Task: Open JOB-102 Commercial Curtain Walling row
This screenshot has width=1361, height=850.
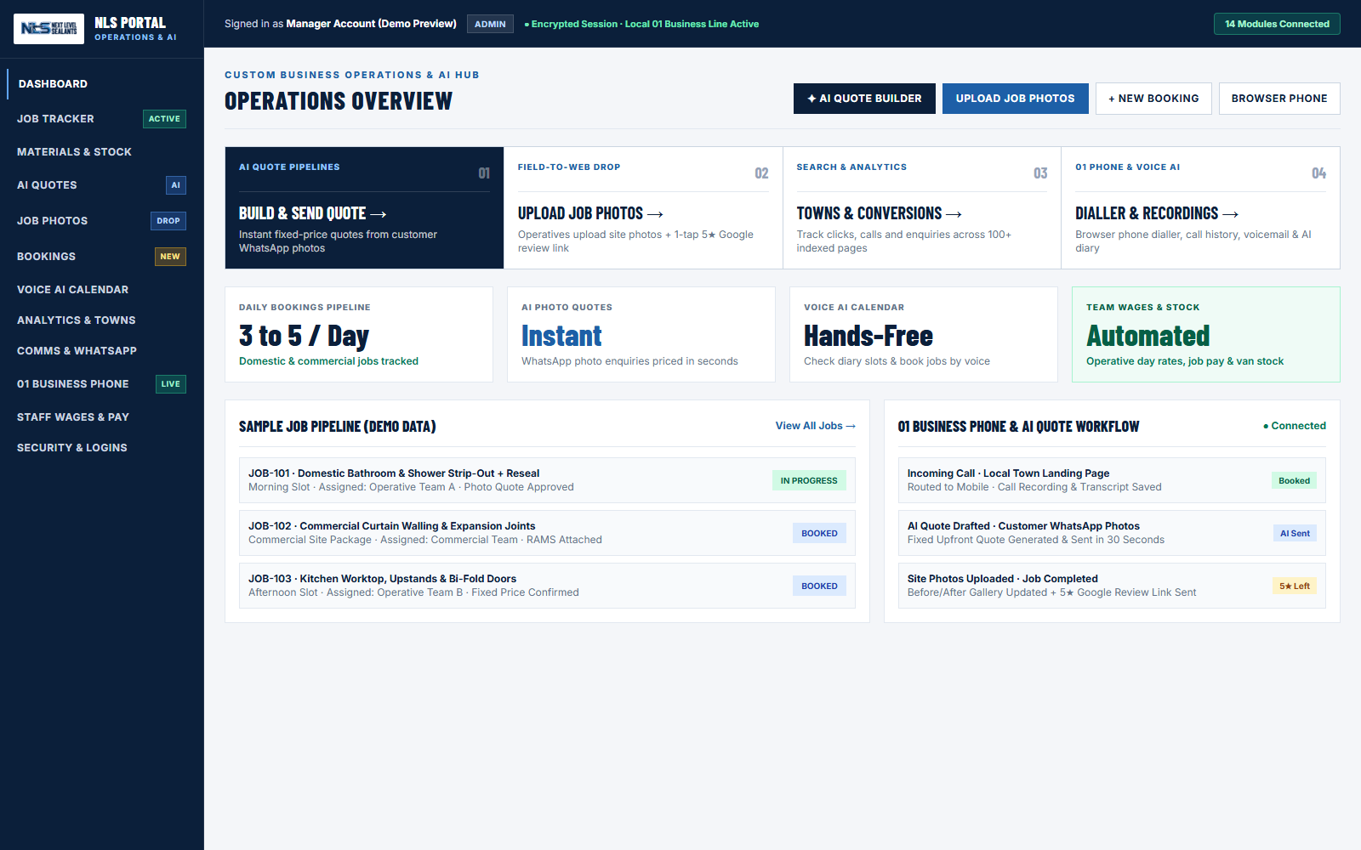Action: click(547, 533)
